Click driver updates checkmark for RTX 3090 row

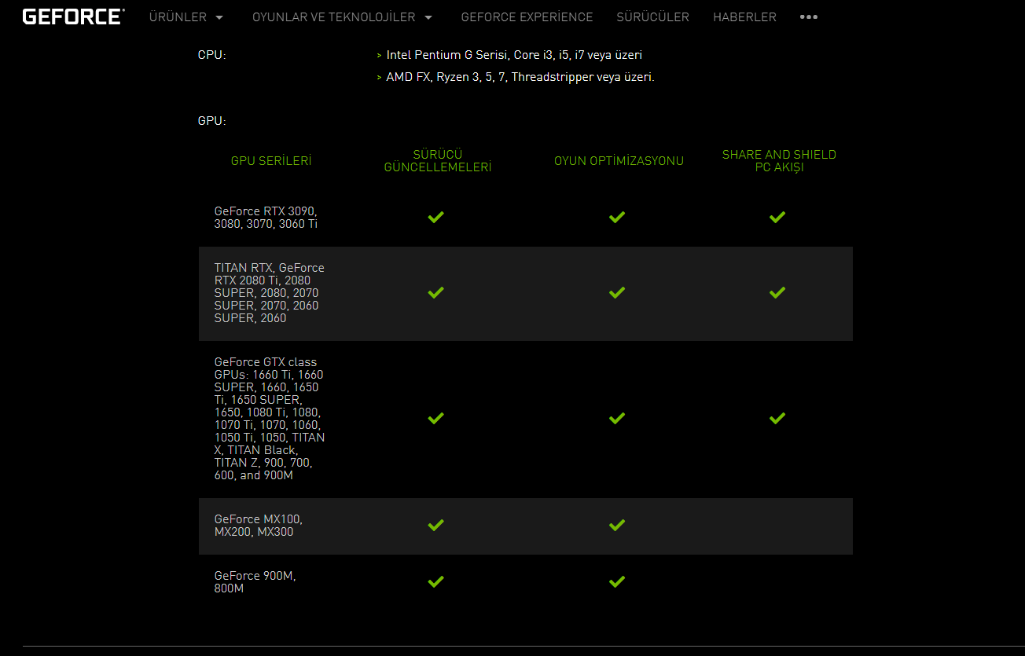[x=435, y=217]
